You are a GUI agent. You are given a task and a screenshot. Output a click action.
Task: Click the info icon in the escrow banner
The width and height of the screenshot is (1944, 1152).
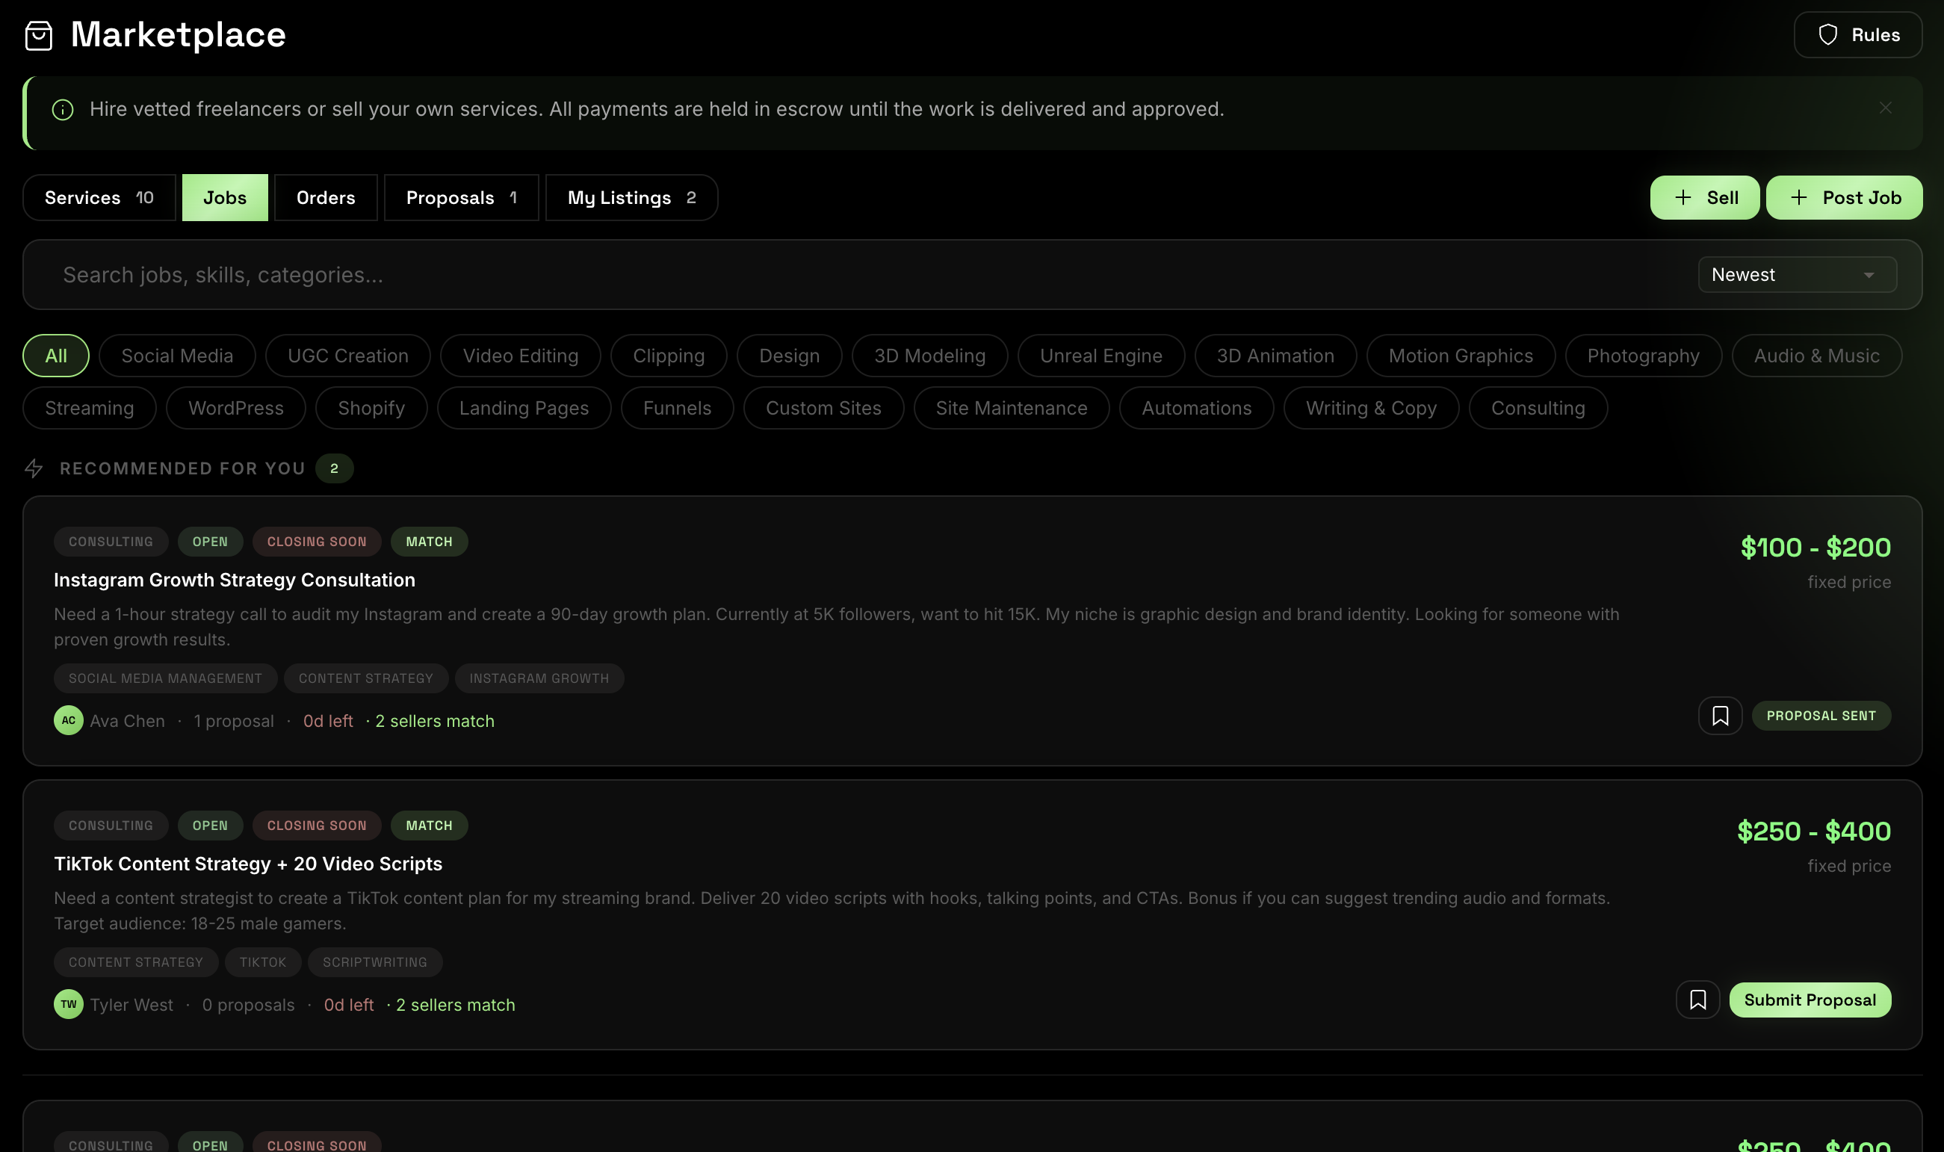click(62, 110)
